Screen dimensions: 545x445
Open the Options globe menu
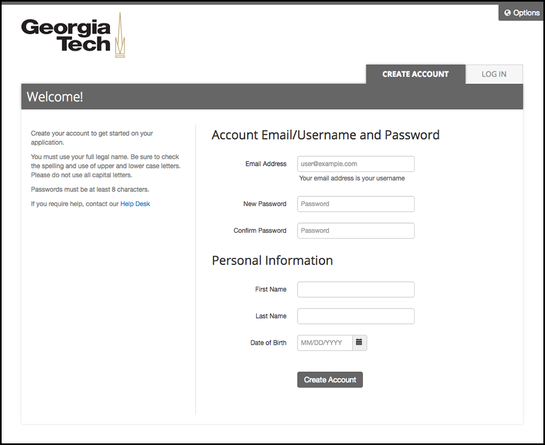coord(521,13)
